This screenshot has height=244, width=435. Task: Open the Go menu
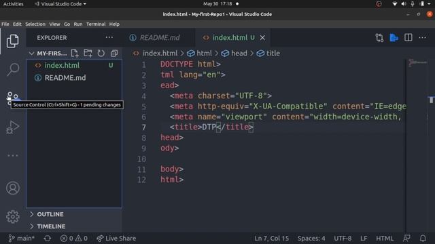[x=67, y=24]
